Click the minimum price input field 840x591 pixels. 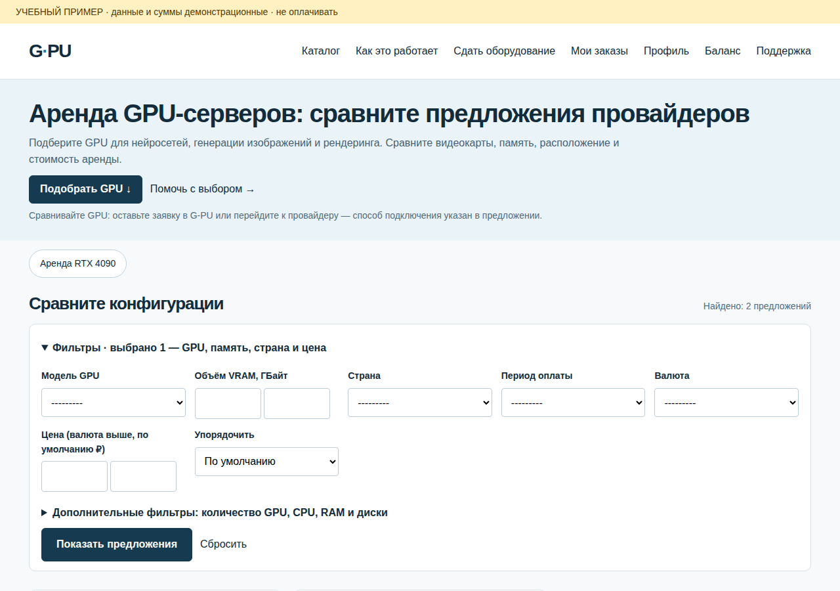tap(74, 476)
